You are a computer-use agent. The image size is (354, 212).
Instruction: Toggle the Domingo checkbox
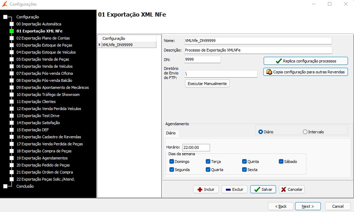point(172,162)
